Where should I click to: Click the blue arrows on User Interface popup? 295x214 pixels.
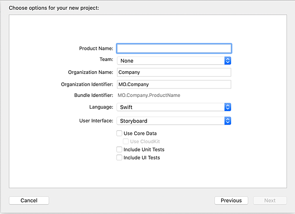point(228,121)
